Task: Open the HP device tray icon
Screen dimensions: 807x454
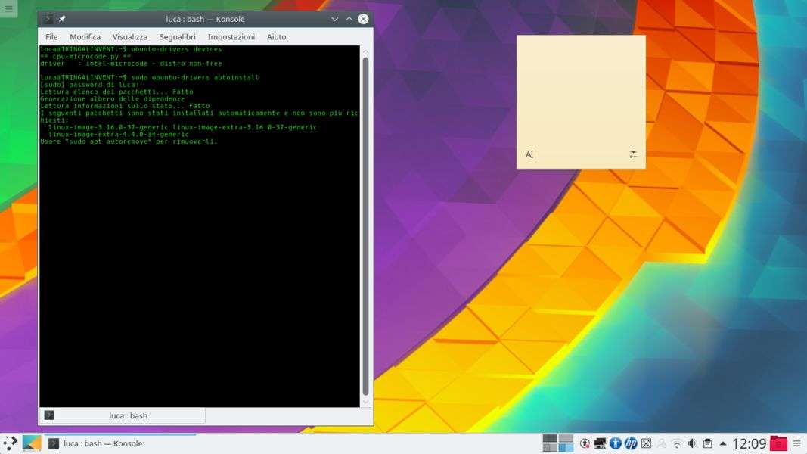Action: (631, 443)
